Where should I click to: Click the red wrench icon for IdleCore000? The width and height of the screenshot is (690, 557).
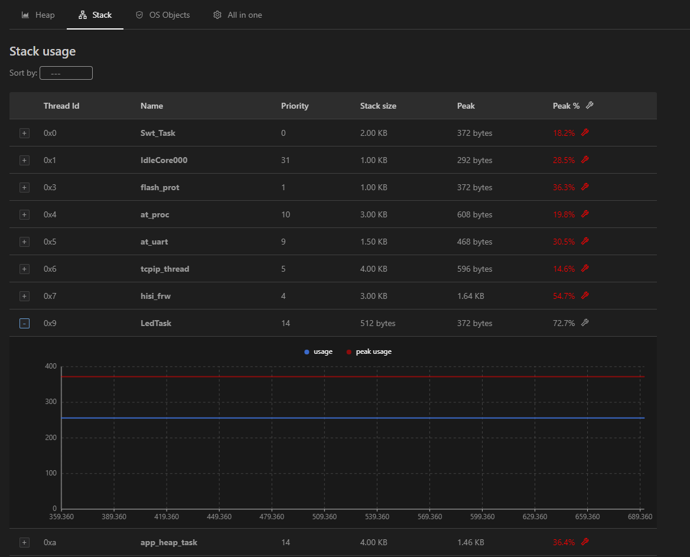[585, 159]
